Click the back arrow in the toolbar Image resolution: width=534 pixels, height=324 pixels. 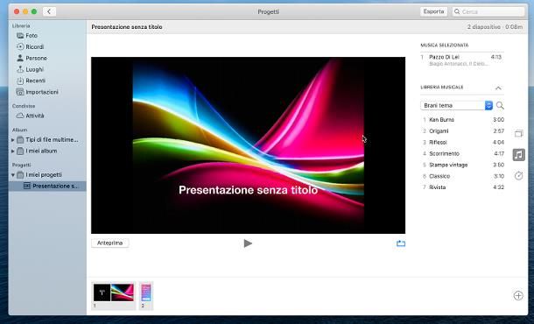click(49, 11)
